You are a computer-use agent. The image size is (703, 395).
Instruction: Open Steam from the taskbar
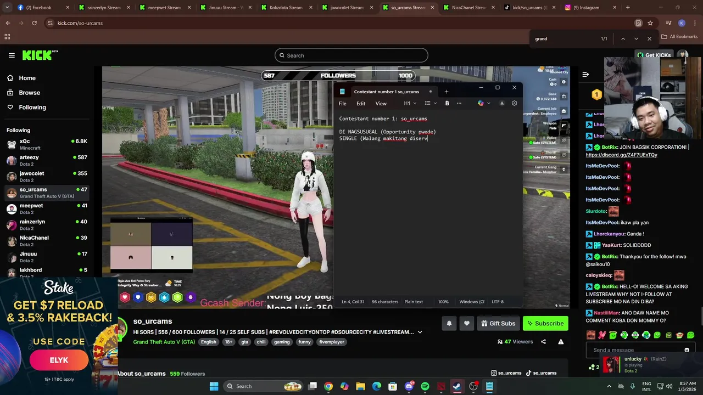pyautogui.click(x=457, y=386)
